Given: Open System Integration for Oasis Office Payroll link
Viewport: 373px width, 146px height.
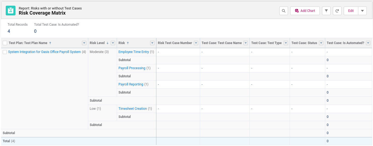Looking at the screenshot, I should tap(45, 52).
